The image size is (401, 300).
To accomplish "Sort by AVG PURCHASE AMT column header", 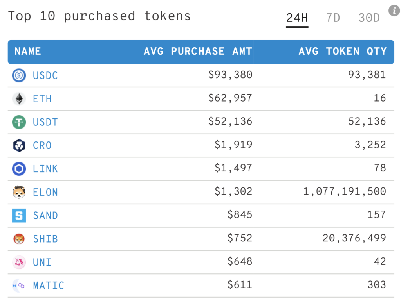I will tap(198, 51).
